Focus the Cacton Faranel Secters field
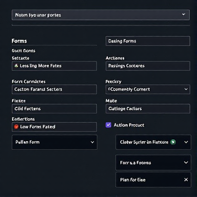Viewport: 197px width, 197px height. pos(54,89)
